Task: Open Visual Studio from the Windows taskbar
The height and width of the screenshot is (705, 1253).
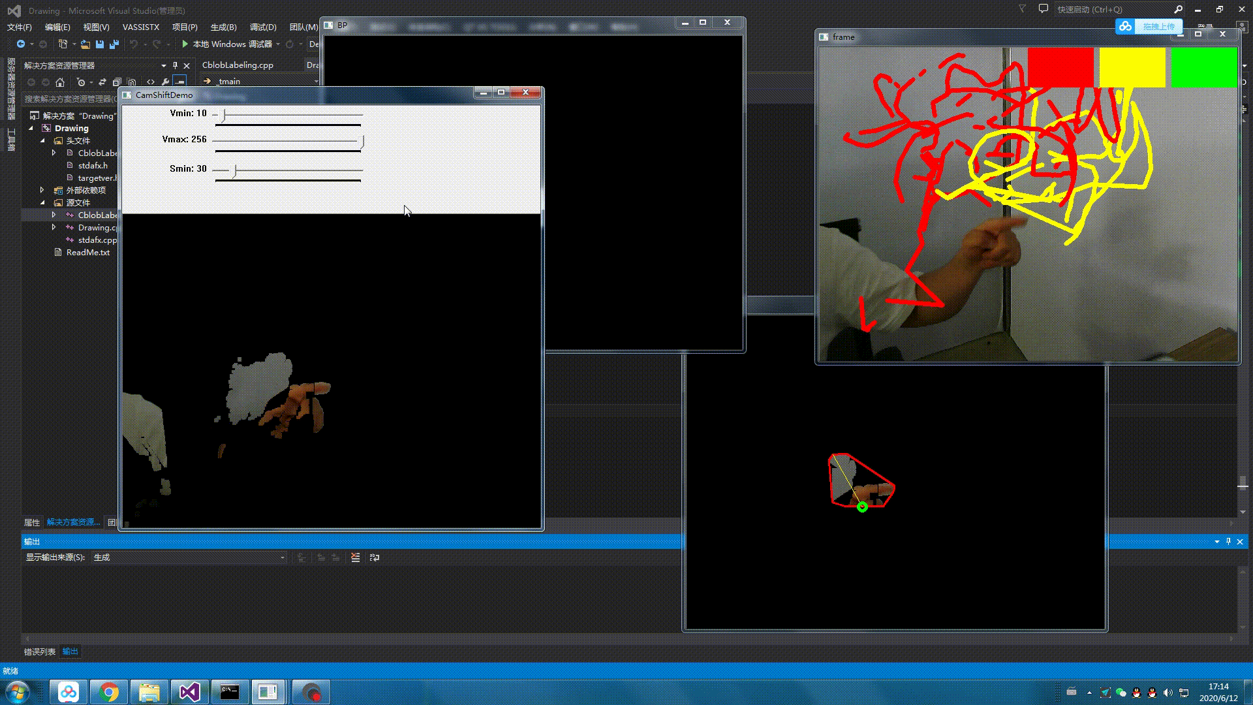Action: tap(189, 692)
